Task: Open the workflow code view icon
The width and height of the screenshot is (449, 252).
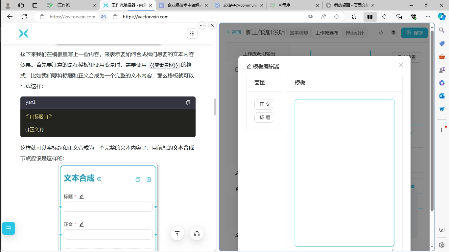Action: coord(381,32)
